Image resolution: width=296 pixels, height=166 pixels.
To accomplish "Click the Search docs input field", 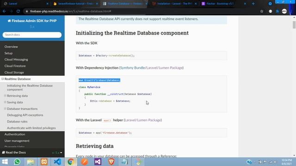I will pyautogui.click(x=32, y=35).
